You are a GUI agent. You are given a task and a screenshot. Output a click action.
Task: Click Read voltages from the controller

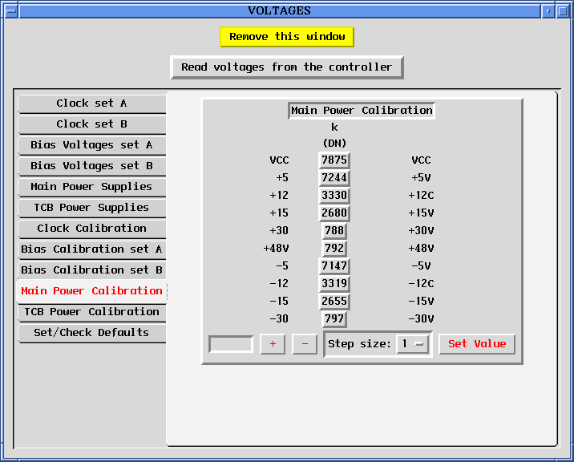(287, 67)
